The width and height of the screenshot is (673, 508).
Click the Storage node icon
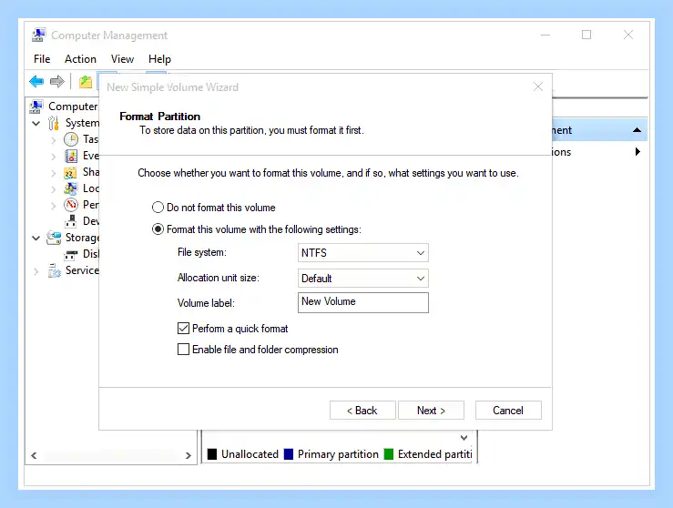coord(54,238)
